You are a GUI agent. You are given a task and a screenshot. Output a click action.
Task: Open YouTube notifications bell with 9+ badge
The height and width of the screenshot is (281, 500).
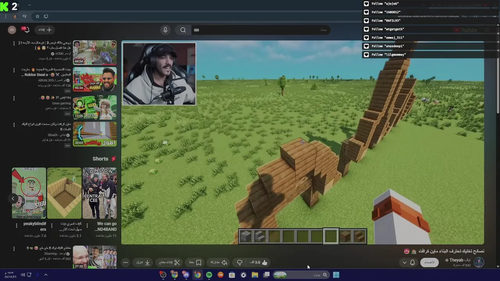tap(27, 30)
